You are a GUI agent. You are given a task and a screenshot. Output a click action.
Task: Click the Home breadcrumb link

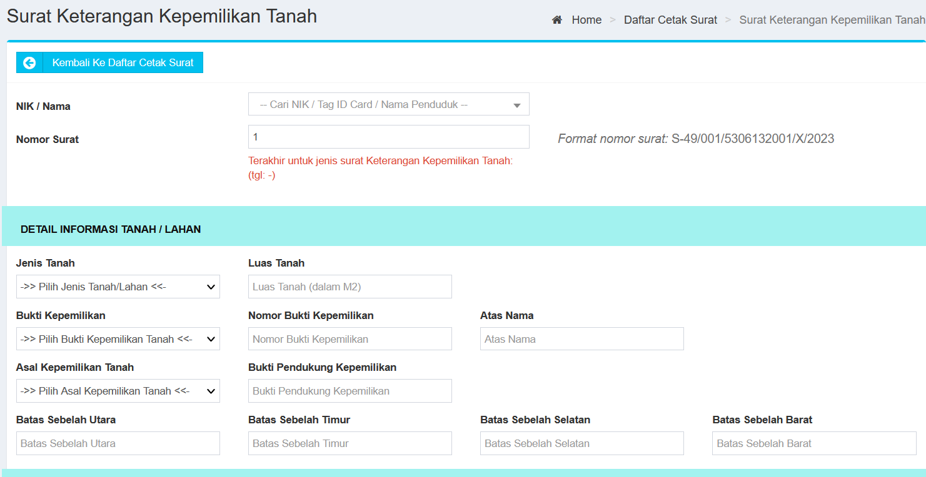(x=586, y=19)
